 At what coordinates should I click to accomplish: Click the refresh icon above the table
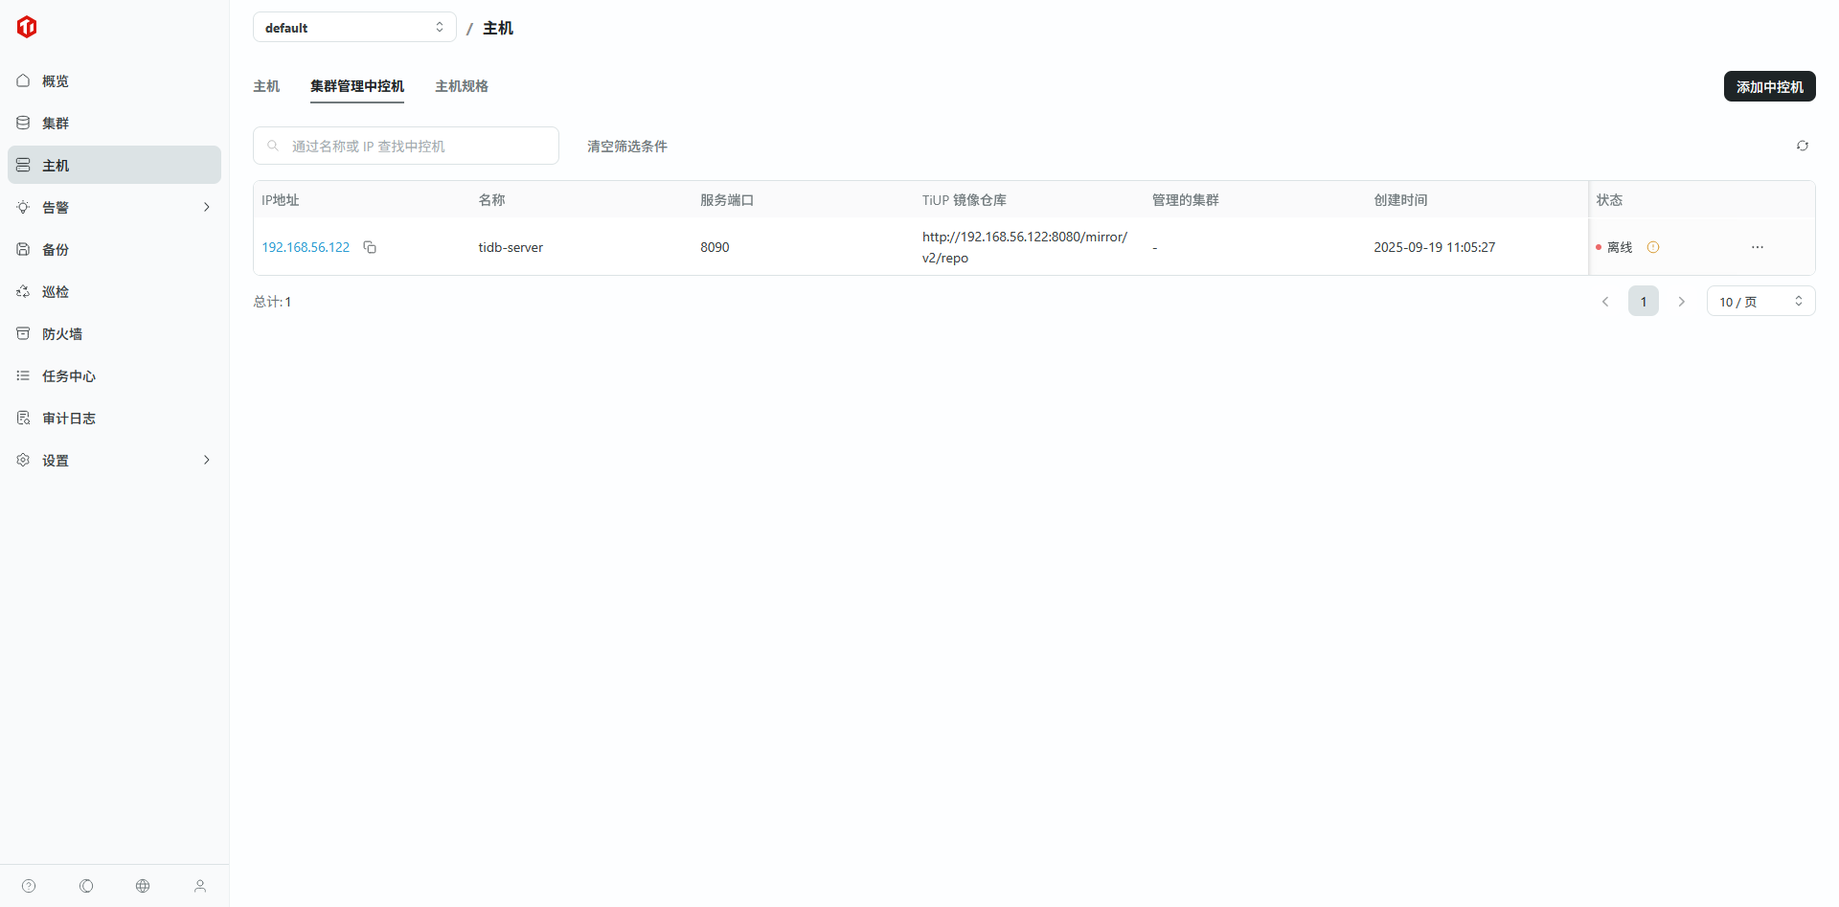tap(1802, 146)
